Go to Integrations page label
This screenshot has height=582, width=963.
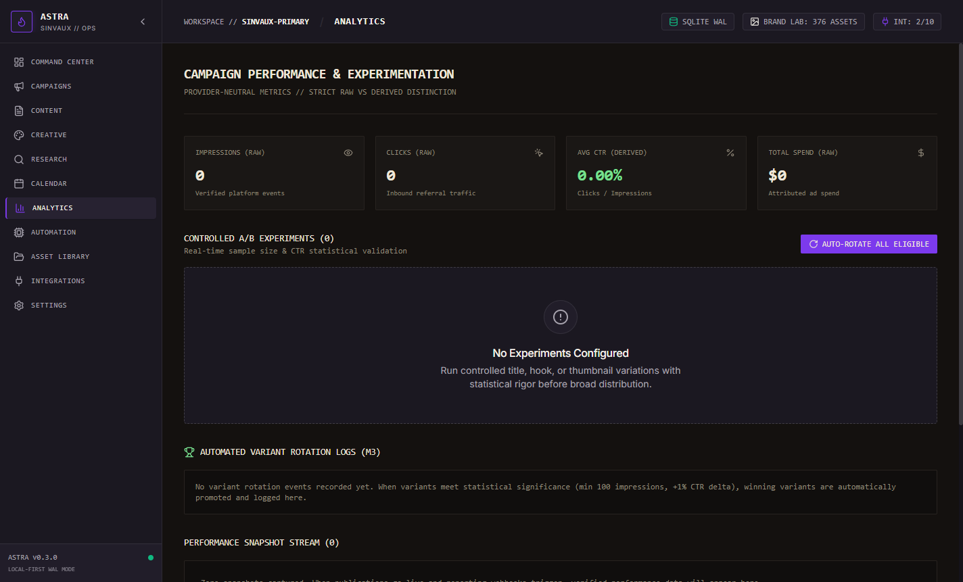pos(58,281)
